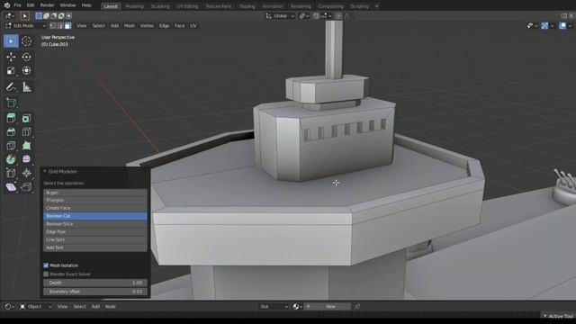Click the proportional editing falloff icon
Image resolution: width=576 pixels, height=324 pixels.
pos(347,16)
